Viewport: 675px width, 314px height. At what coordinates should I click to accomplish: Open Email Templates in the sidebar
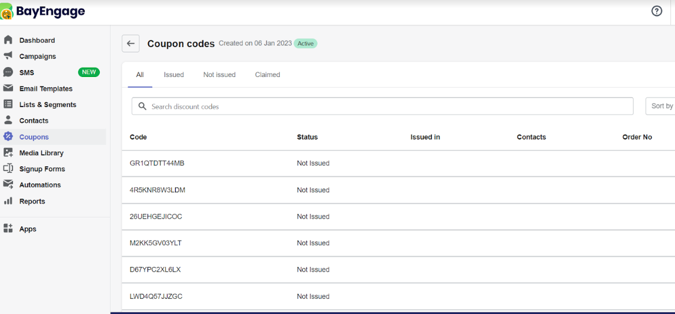coord(46,89)
